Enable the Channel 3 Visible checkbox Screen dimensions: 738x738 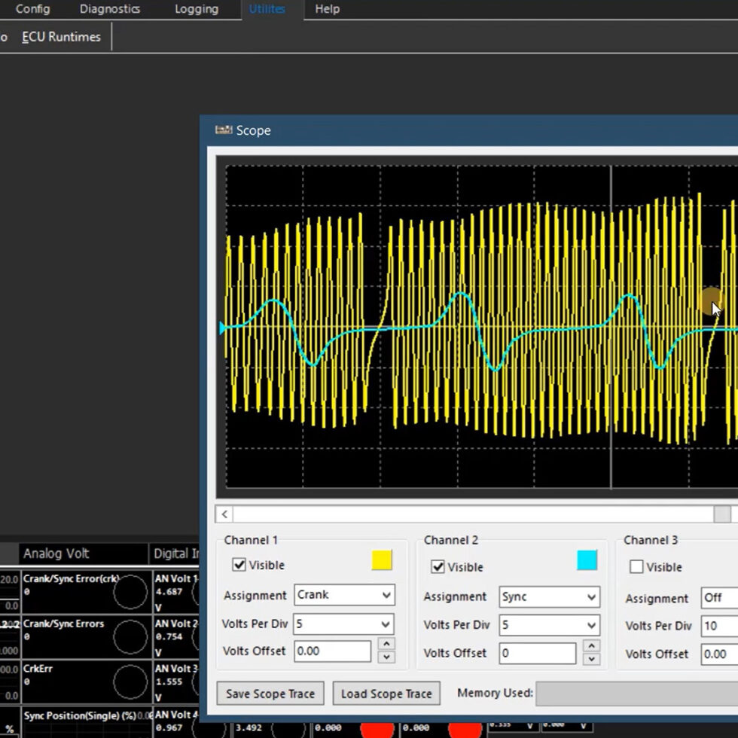(636, 566)
